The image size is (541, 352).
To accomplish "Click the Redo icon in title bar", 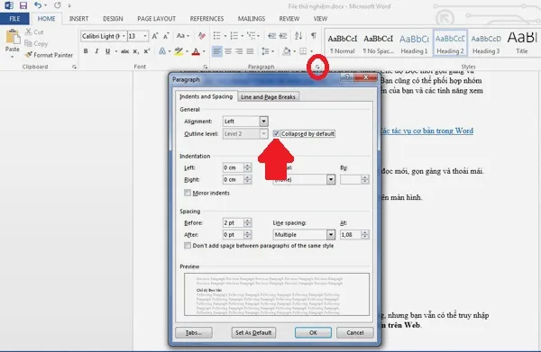I will (58, 5).
